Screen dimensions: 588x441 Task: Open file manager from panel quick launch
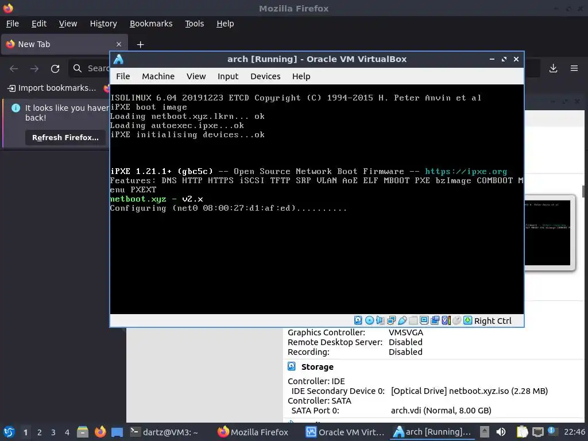tap(83, 432)
